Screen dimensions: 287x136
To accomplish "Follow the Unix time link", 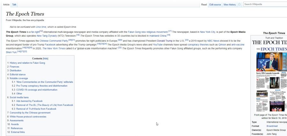I will [x=41, y=27].
